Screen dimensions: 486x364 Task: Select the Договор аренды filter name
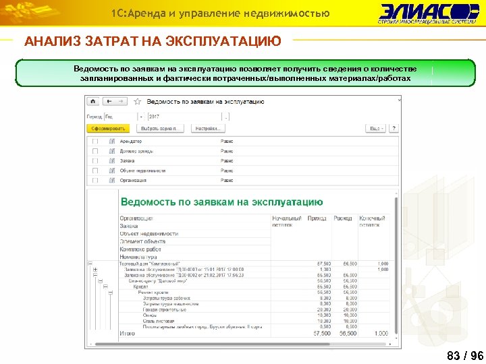[x=136, y=151]
